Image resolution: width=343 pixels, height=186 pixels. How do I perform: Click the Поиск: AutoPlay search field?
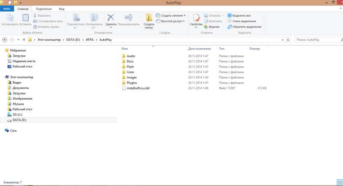click(x=318, y=40)
